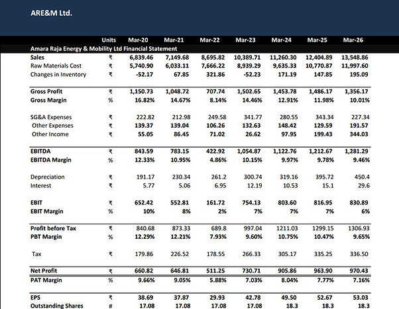This screenshot has height=309, width=399.
Task: Click EPS value 38.69
Action: (x=146, y=298)
